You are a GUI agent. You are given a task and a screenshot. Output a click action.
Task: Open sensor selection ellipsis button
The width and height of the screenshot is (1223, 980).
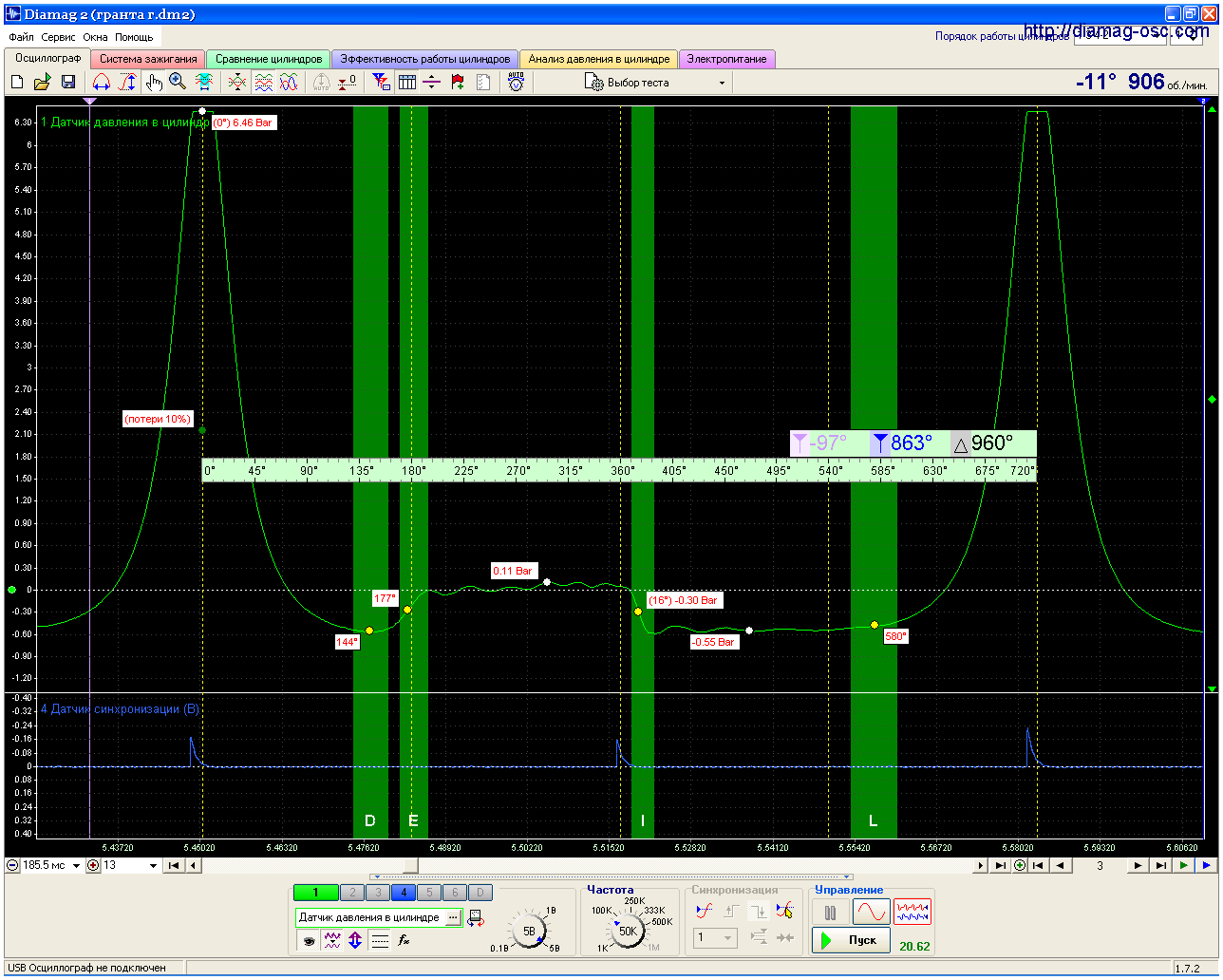point(454,917)
